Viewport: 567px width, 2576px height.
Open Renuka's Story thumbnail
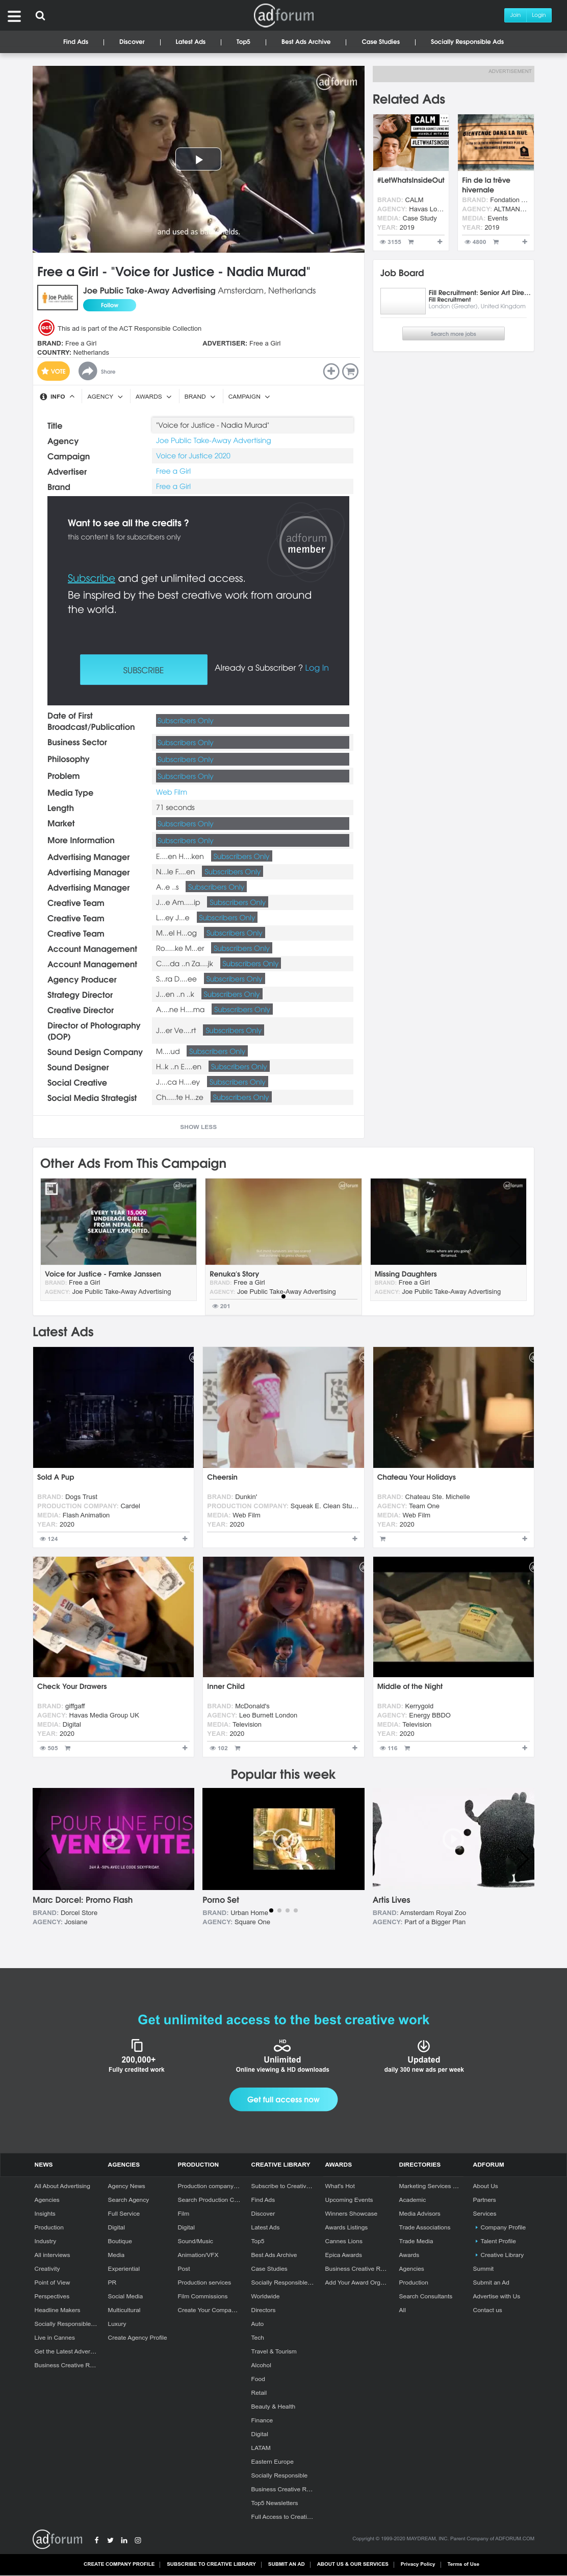pyautogui.click(x=283, y=1221)
